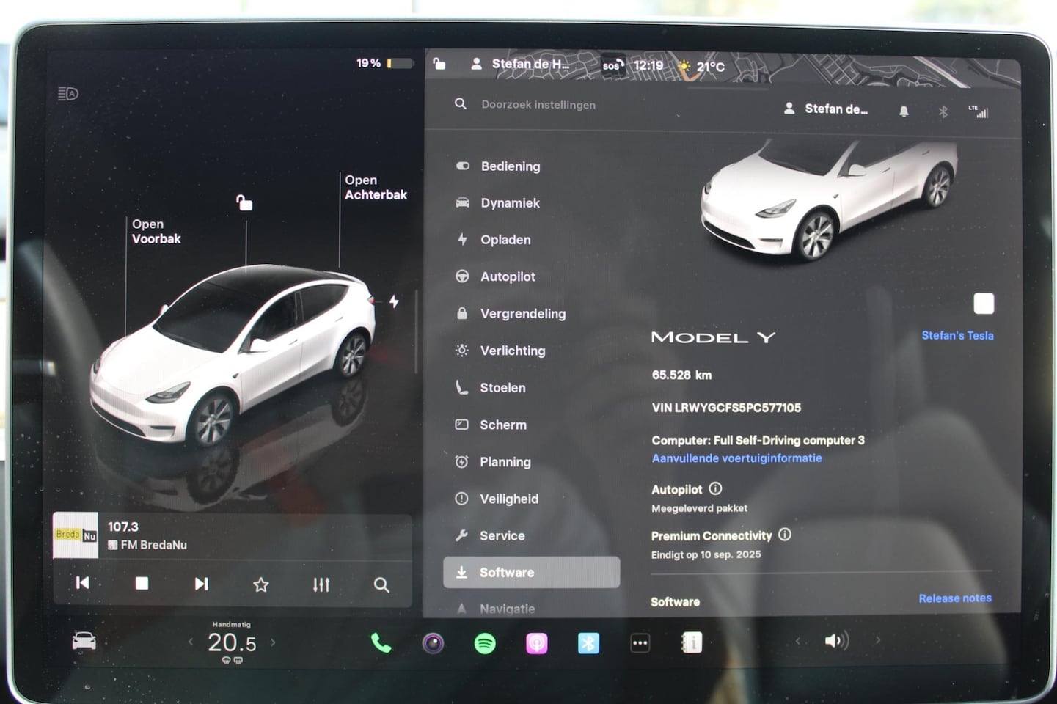Toggle the car lock icon above vehicle
This screenshot has width=1057, height=704.
coord(244,202)
